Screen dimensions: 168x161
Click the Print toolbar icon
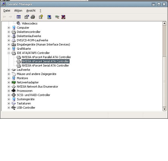pos(33,17)
